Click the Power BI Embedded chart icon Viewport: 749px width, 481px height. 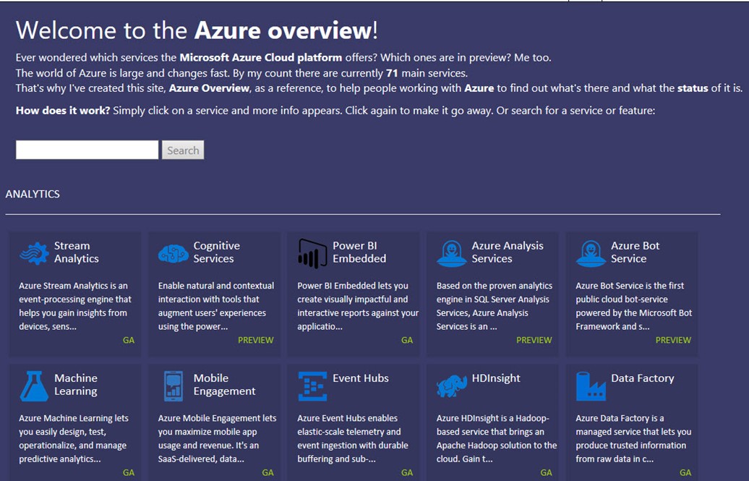[x=312, y=253]
